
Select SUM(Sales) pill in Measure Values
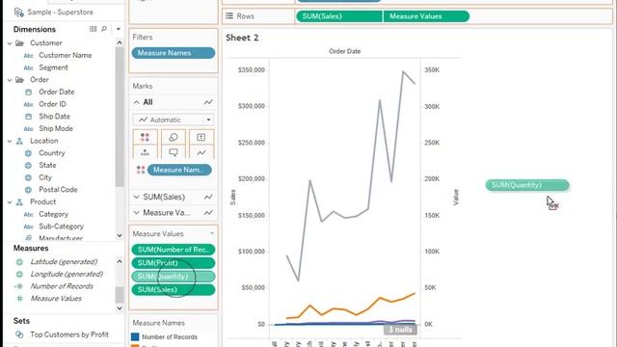click(x=174, y=289)
